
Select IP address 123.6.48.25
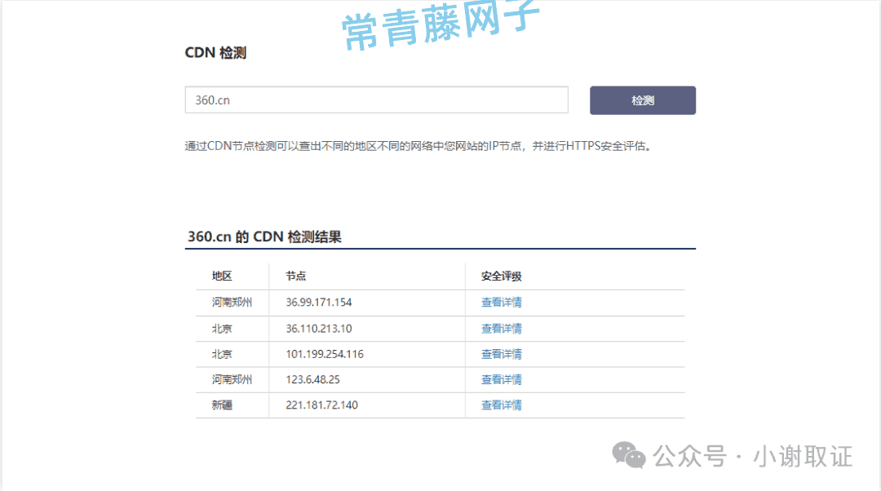point(313,380)
